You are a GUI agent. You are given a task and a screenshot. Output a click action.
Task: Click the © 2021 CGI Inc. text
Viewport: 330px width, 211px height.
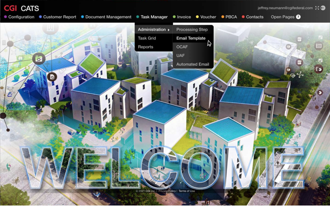click(145, 191)
